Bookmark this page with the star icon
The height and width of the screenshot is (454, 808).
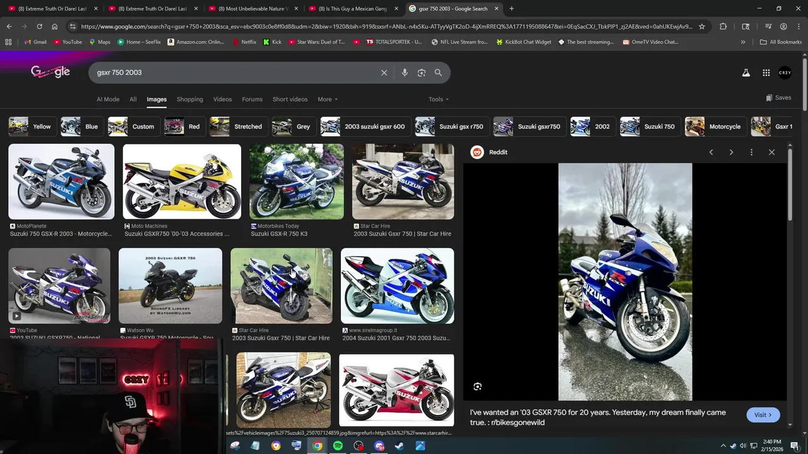[701, 26]
